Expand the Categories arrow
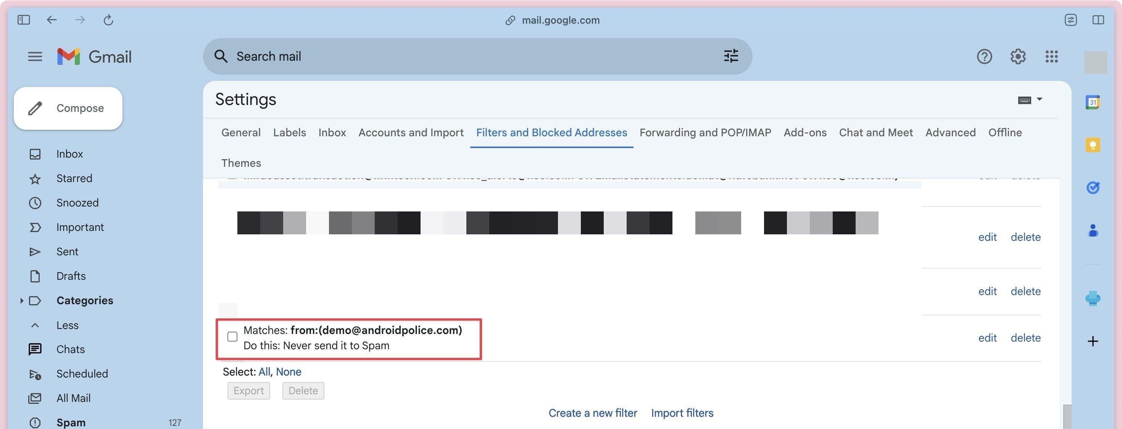Screen dimensions: 1122x429 pos(21,300)
